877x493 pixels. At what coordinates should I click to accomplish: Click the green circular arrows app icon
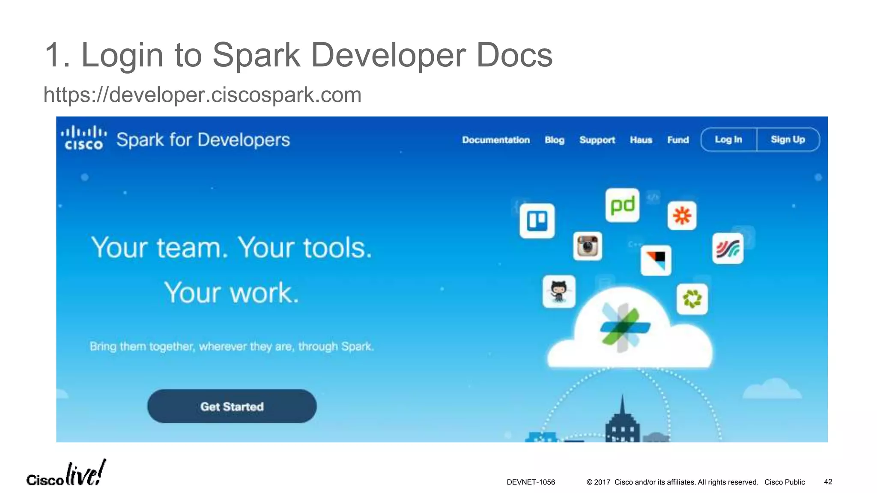tap(692, 299)
